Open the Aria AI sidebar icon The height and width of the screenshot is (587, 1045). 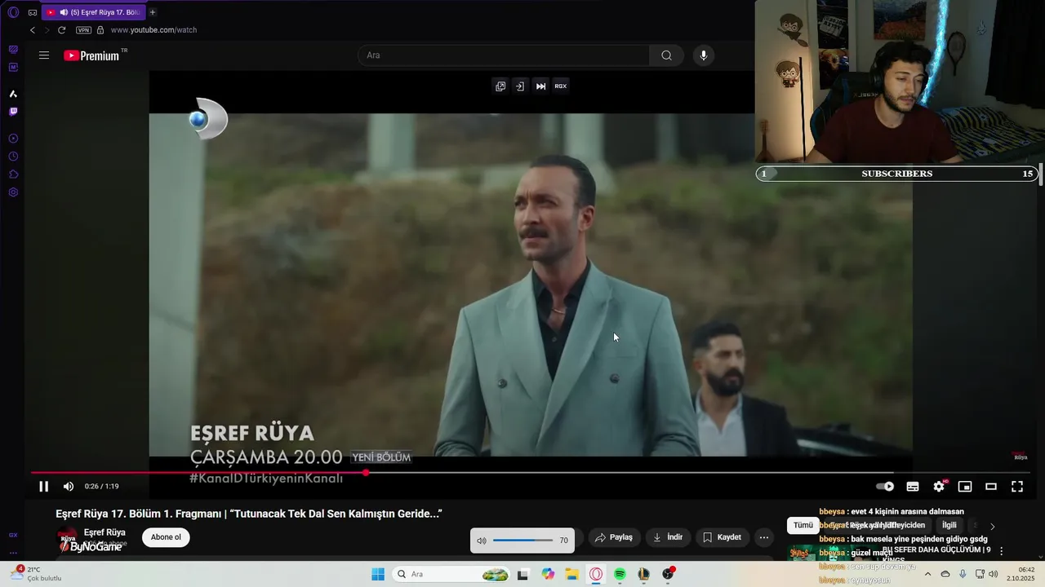click(x=13, y=94)
